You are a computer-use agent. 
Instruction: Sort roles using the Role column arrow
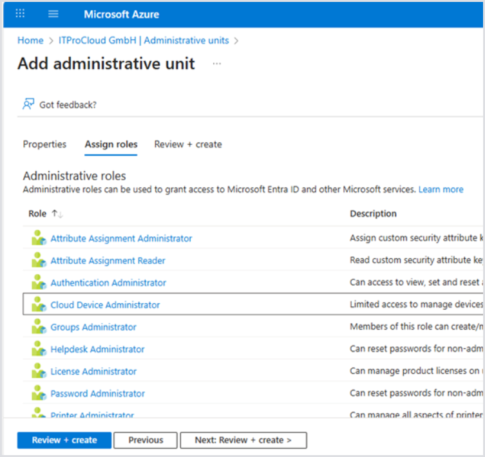[57, 214]
